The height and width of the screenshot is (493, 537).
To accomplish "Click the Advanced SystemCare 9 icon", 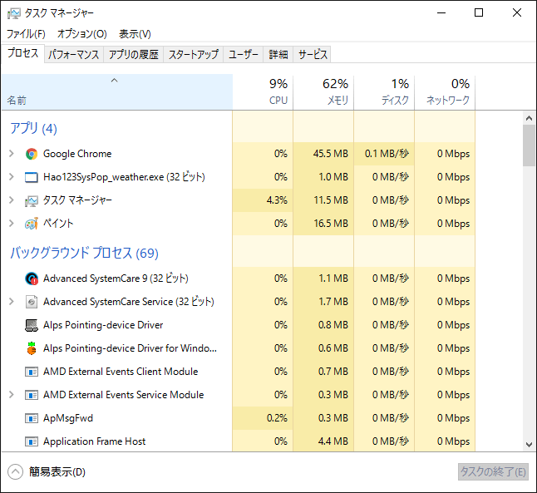I will (32, 279).
